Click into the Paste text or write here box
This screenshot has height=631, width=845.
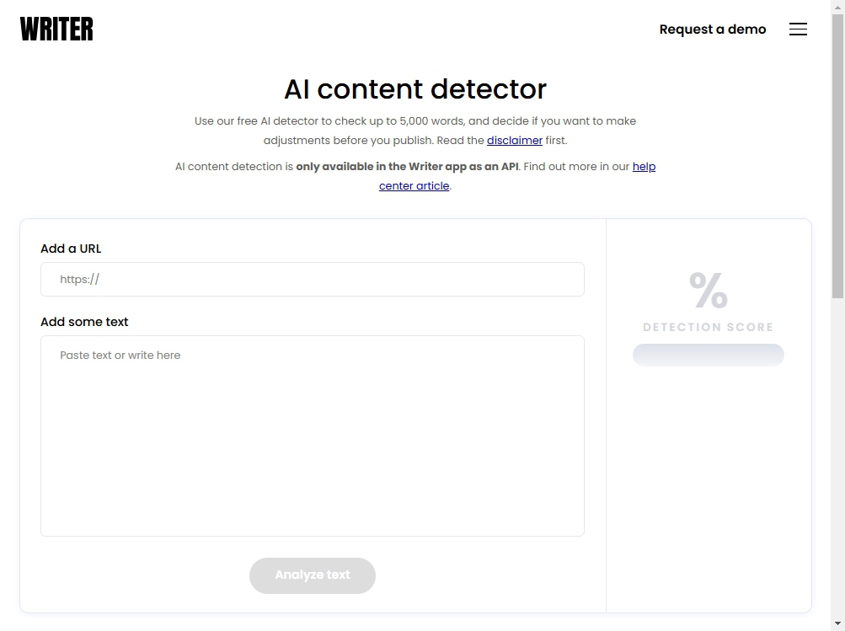pyautogui.click(x=313, y=436)
